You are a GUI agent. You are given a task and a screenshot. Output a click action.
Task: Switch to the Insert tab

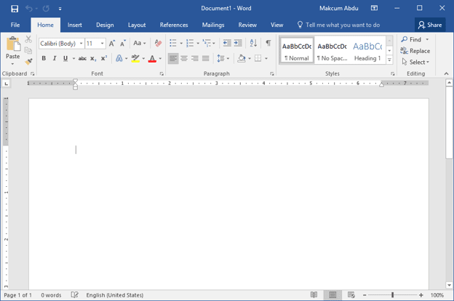click(75, 25)
